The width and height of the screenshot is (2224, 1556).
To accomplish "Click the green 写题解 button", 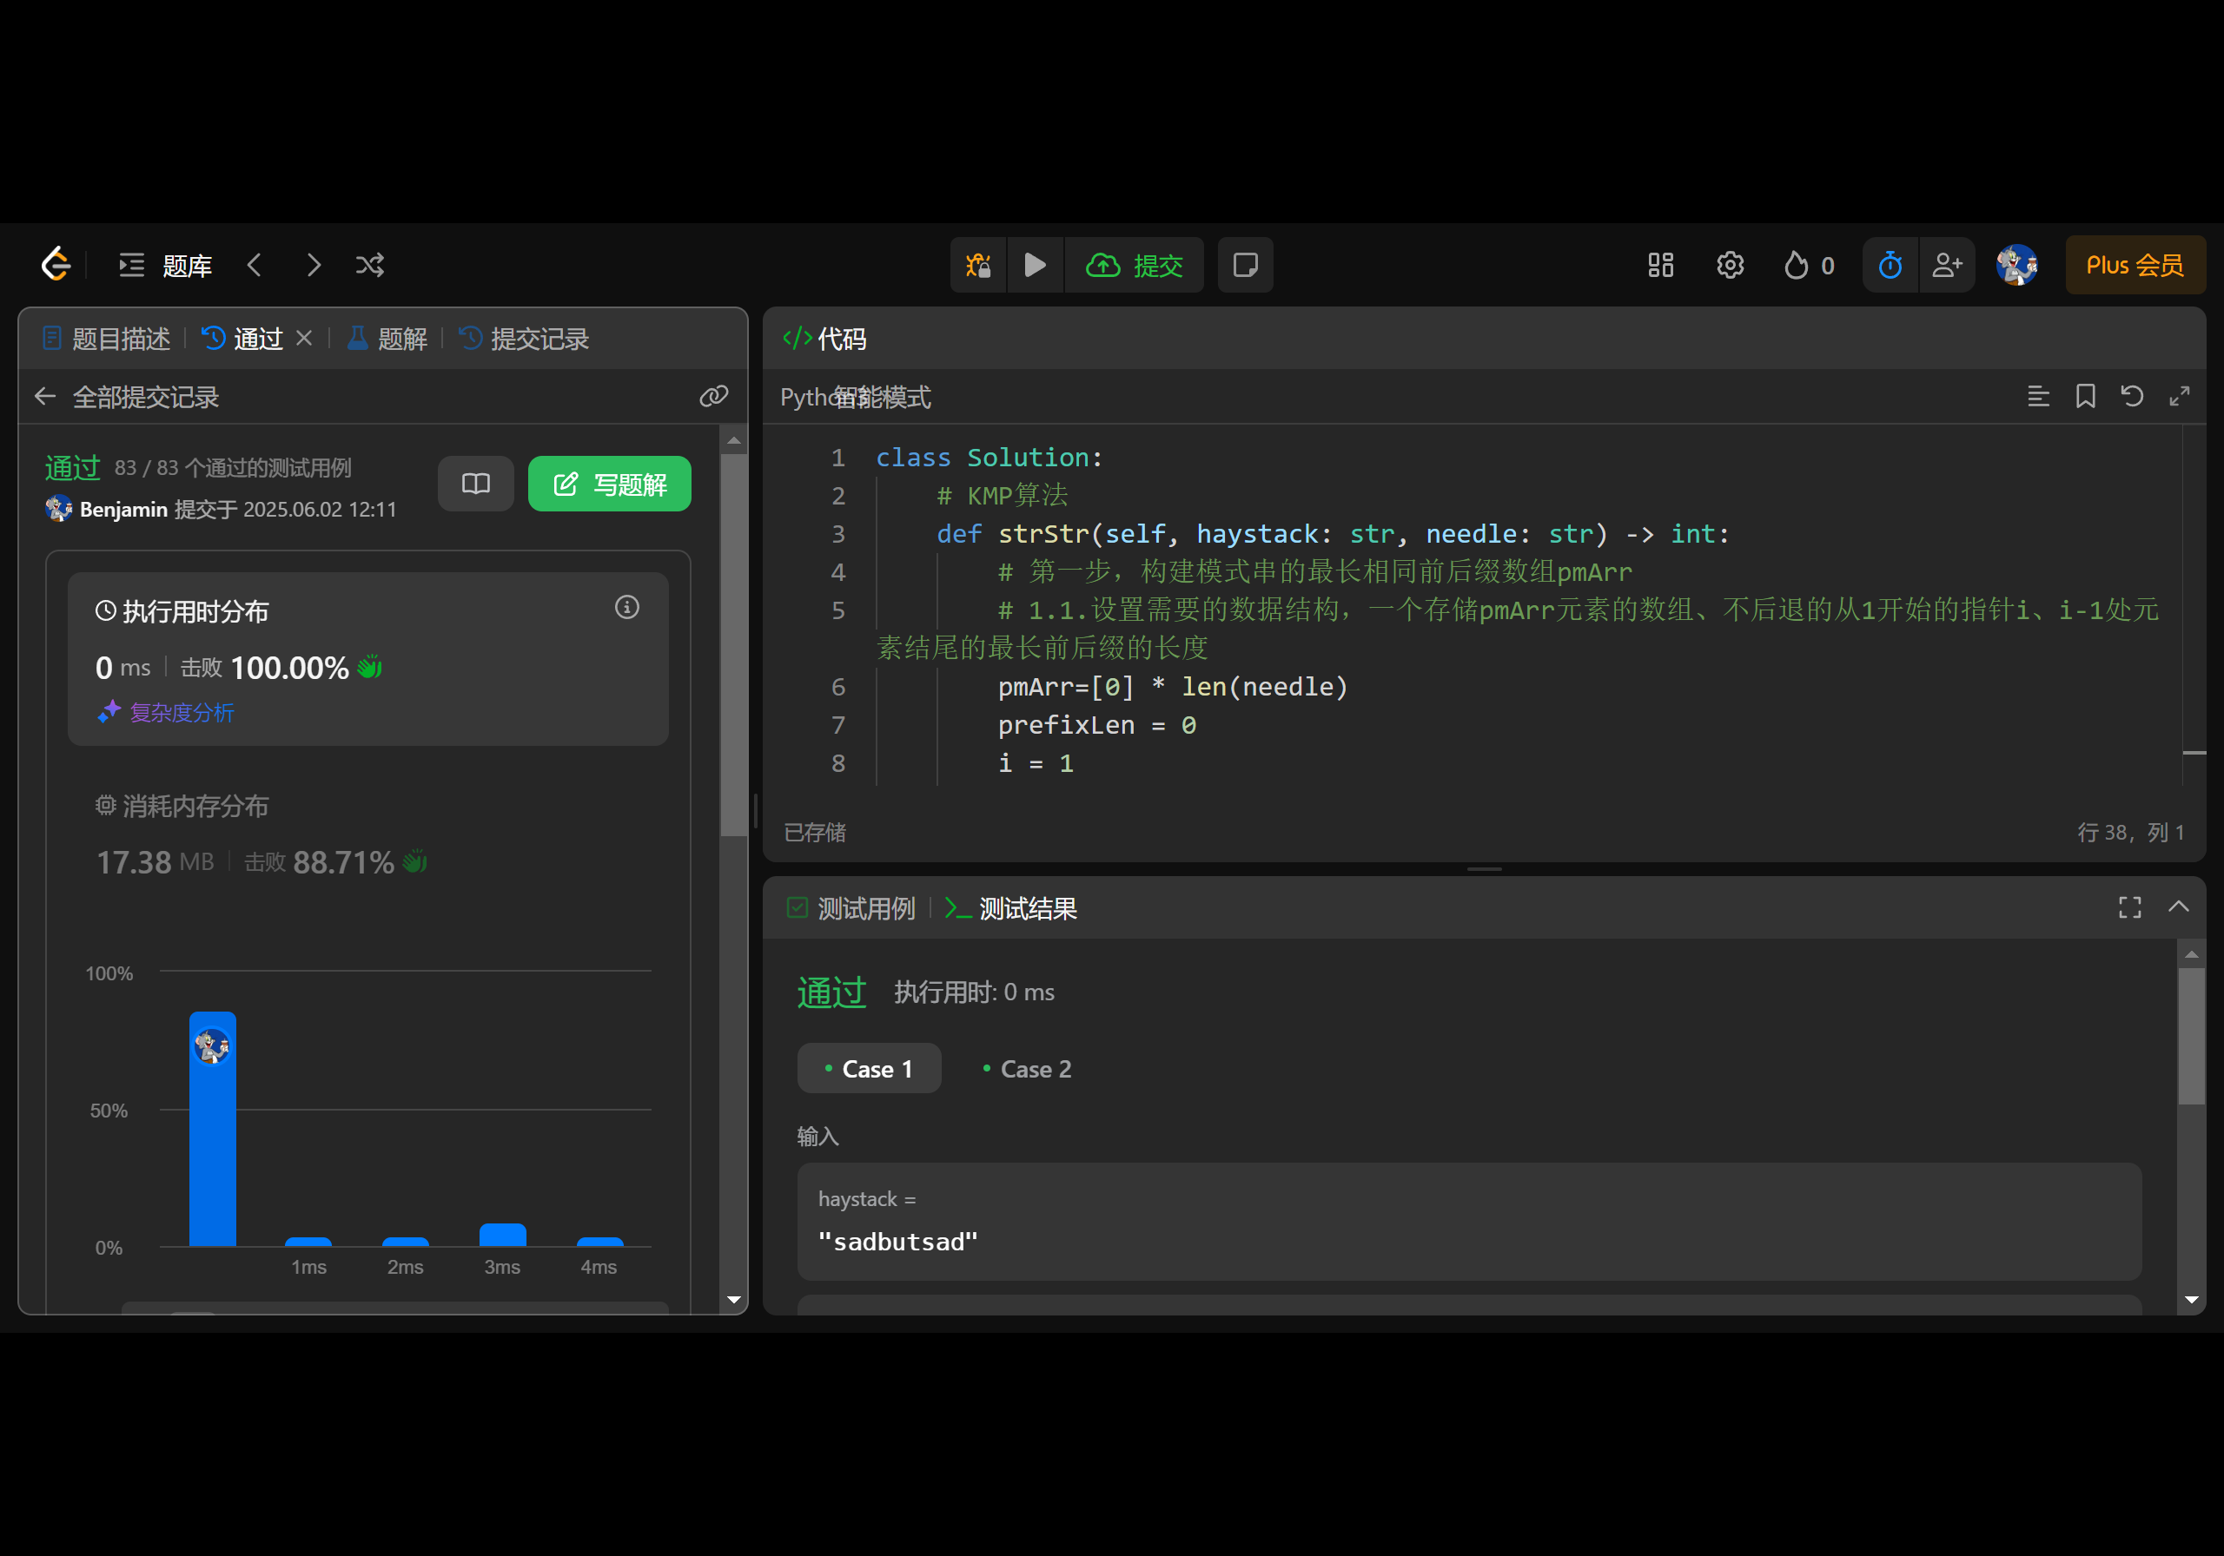I will pos(609,483).
